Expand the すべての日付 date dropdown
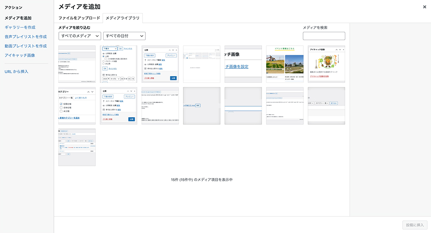This screenshot has height=233, width=431. coord(124,36)
